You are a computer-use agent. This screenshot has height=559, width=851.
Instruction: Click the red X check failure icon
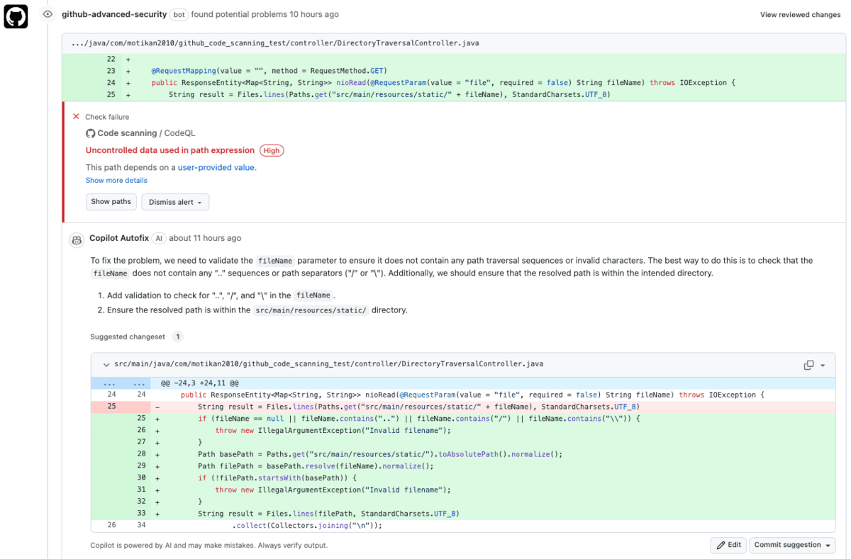click(76, 116)
